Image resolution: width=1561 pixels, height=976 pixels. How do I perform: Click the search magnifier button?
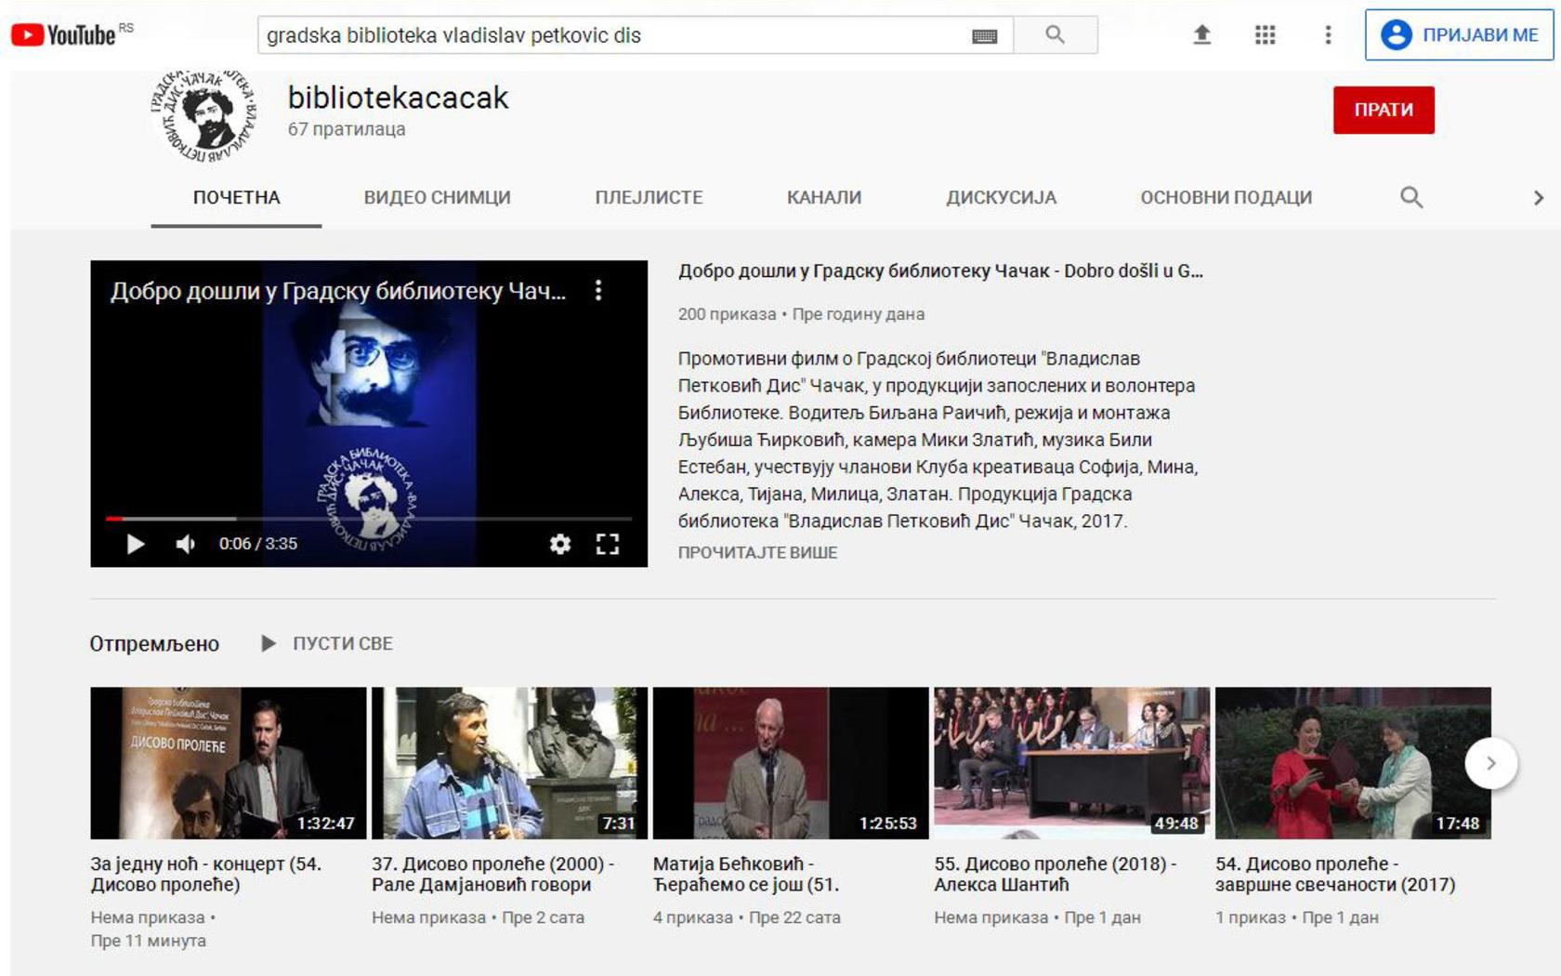click(x=1055, y=35)
